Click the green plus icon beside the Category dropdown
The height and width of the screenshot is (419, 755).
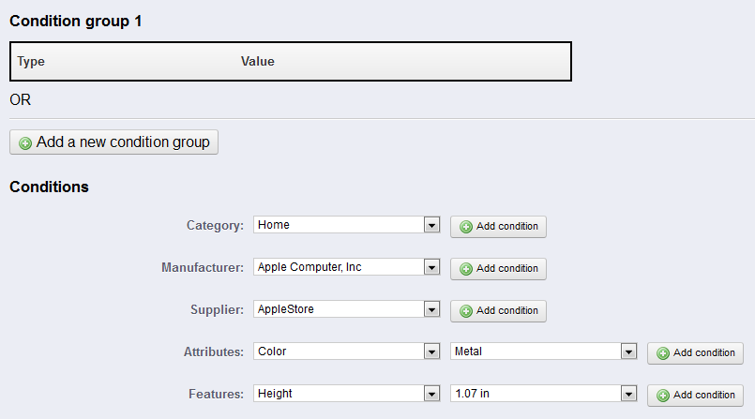pyautogui.click(x=465, y=227)
